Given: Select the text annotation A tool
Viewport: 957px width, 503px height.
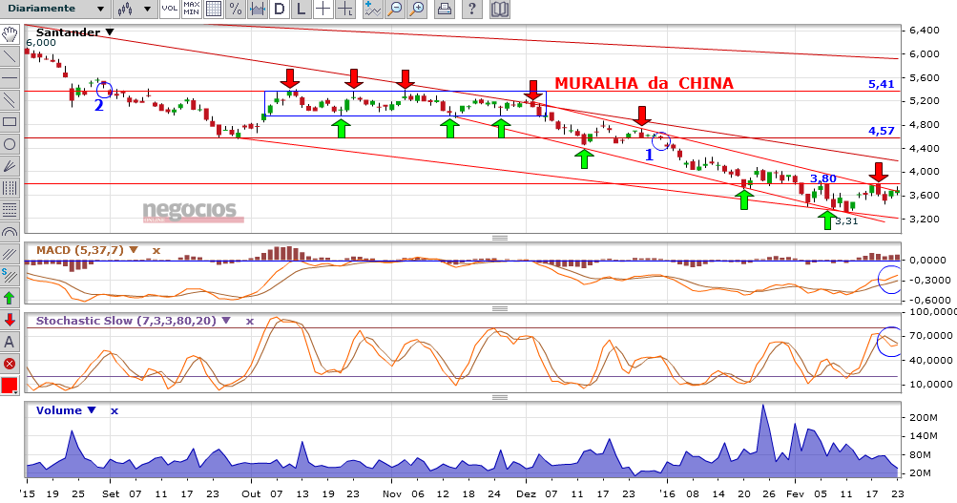Looking at the screenshot, I should tap(10, 342).
